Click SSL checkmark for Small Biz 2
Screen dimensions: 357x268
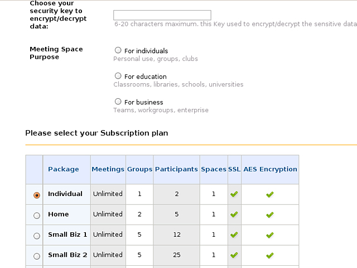234,255
